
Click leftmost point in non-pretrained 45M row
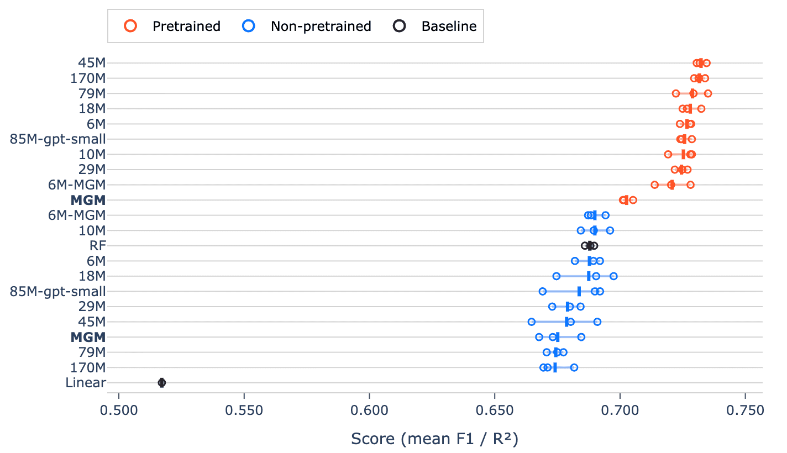pyautogui.click(x=532, y=322)
